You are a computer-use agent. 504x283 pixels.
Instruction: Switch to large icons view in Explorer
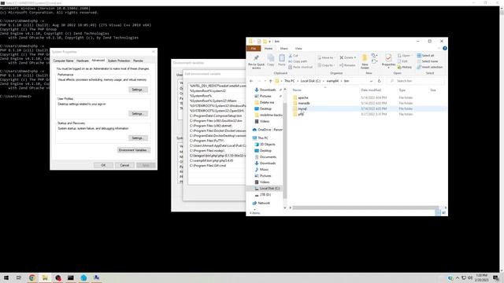(444, 213)
